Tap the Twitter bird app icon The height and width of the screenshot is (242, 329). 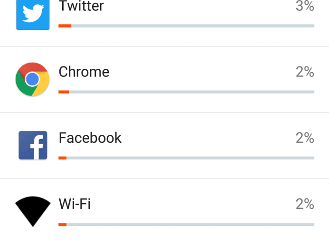[x=33, y=15]
